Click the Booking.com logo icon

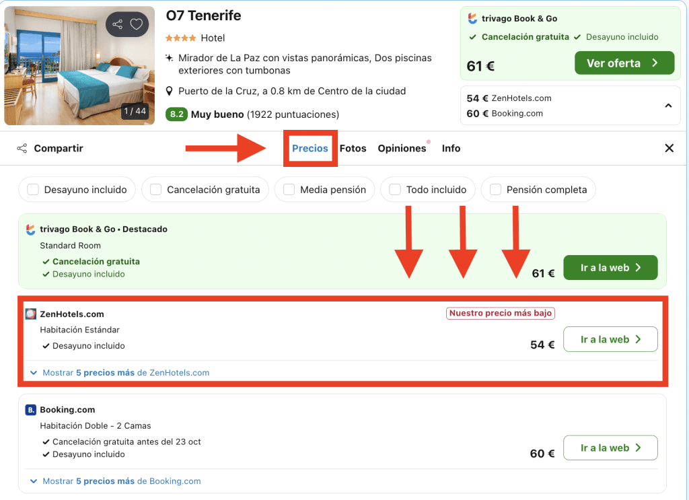click(30, 410)
